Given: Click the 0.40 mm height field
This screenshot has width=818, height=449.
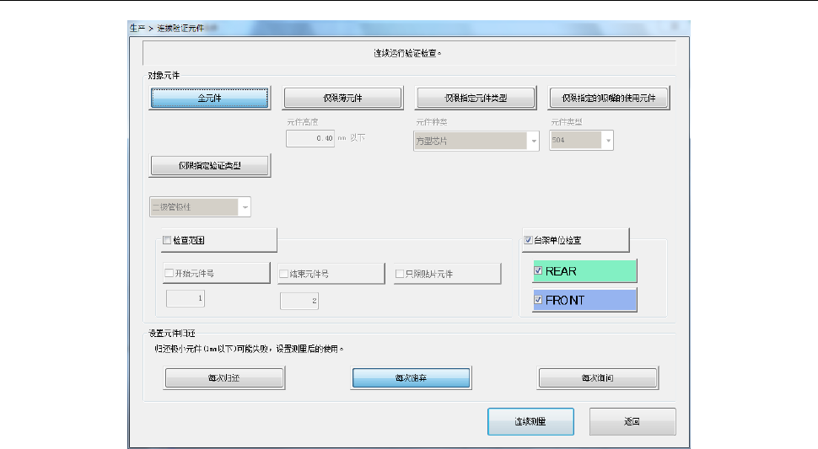Looking at the screenshot, I should (310, 138).
